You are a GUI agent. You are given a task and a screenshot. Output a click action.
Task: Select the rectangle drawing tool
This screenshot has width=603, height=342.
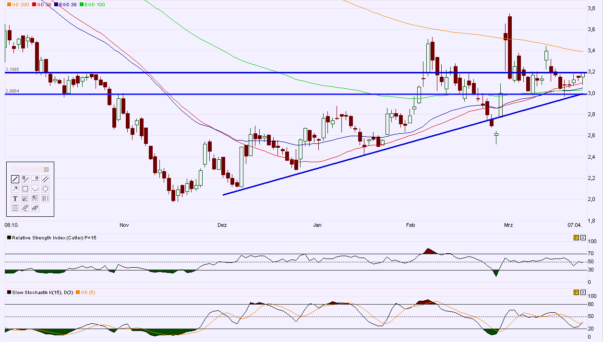[x=25, y=189]
